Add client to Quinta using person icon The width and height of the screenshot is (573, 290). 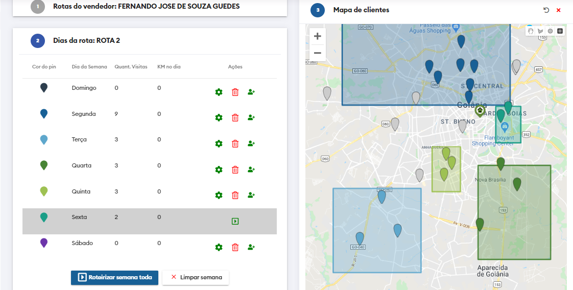point(251,195)
